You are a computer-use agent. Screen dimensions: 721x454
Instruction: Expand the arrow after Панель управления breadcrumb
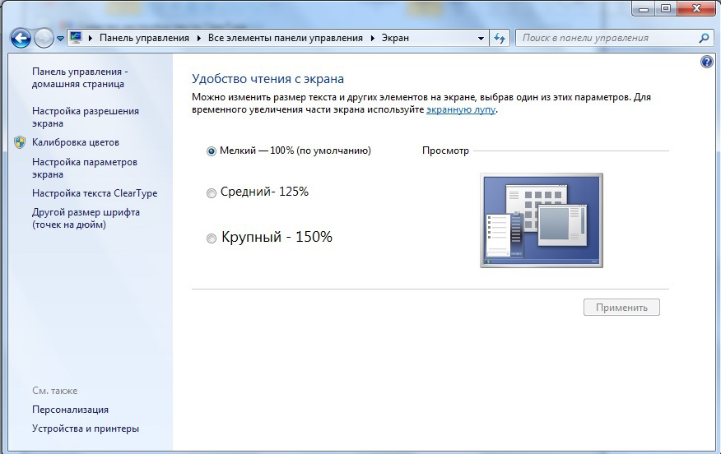[198, 38]
